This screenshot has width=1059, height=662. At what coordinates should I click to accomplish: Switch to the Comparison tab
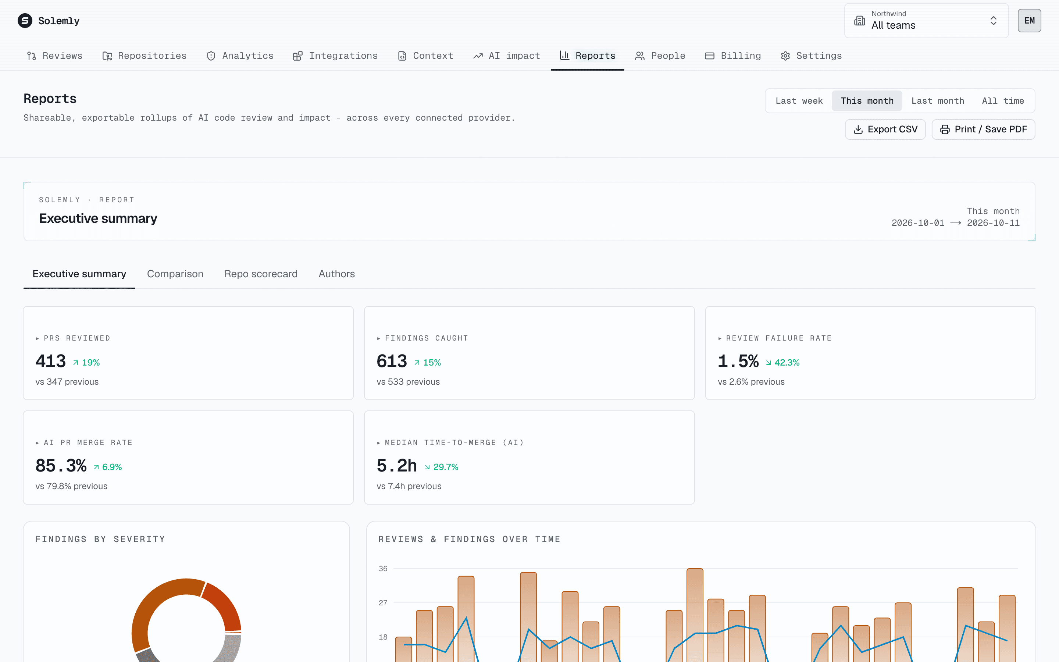pyautogui.click(x=175, y=274)
